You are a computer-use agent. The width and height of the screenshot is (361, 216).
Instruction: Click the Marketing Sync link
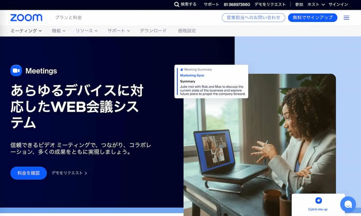pos(192,76)
